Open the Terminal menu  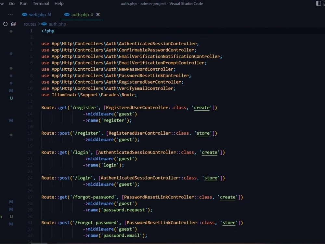click(41, 4)
